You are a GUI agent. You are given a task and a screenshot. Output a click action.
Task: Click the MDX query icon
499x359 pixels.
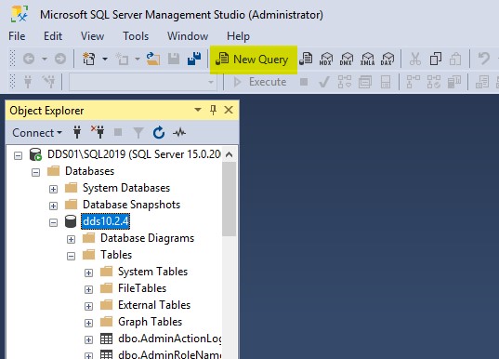click(x=326, y=59)
